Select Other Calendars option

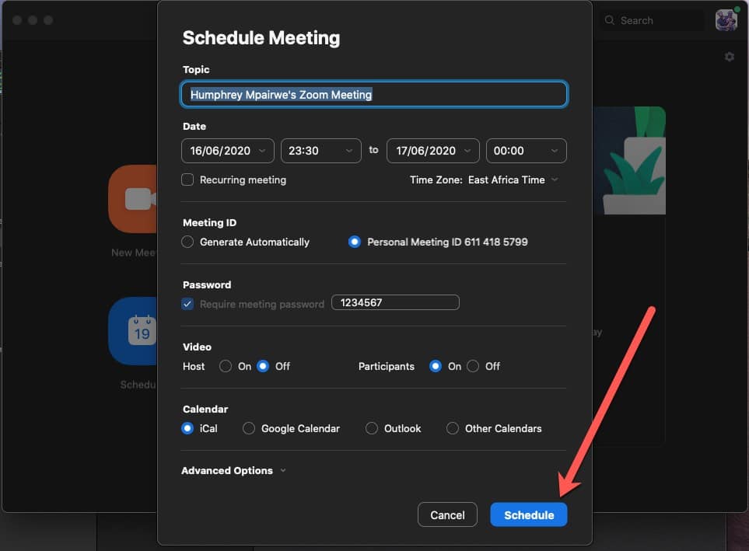[453, 428]
